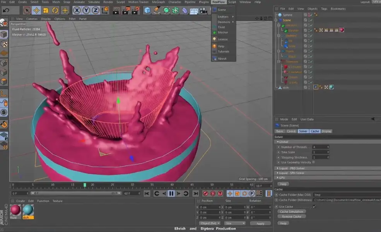Switch to the Solver tab

303,131
